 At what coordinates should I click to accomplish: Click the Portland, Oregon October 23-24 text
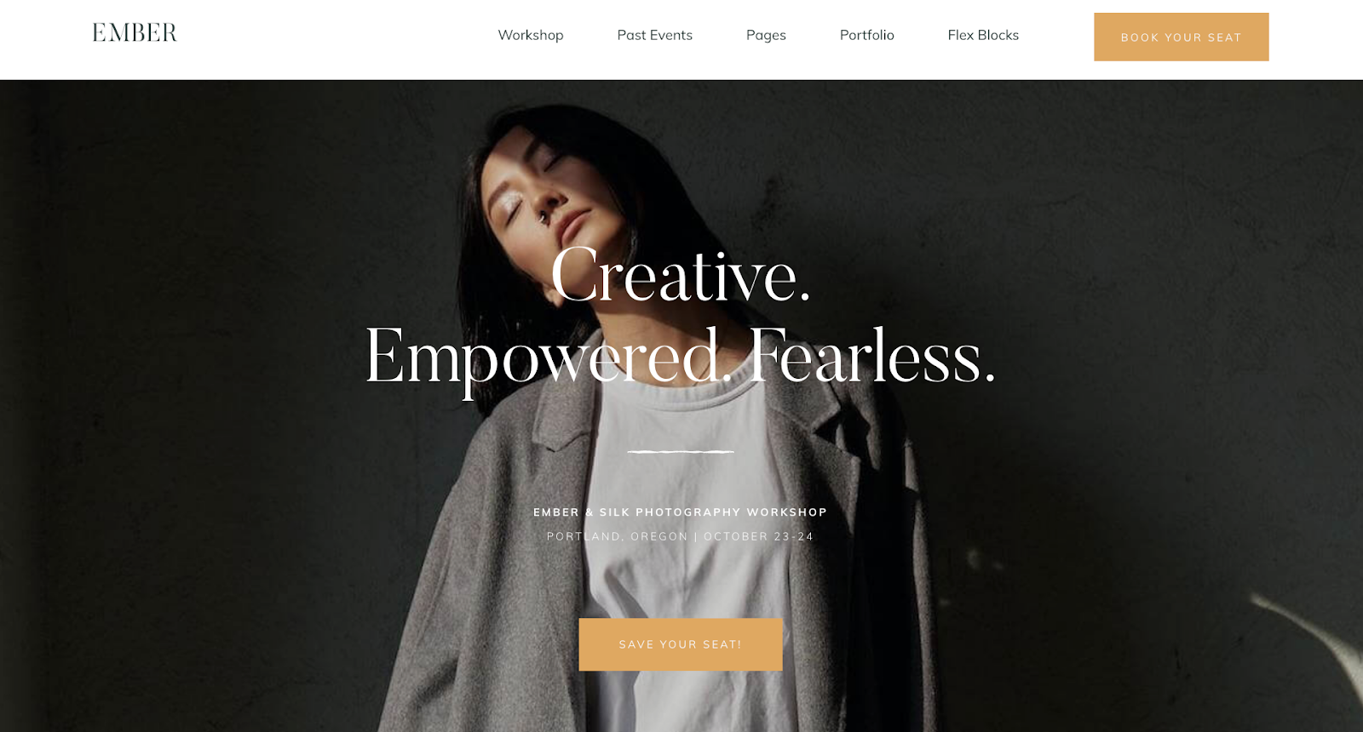tap(680, 536)
